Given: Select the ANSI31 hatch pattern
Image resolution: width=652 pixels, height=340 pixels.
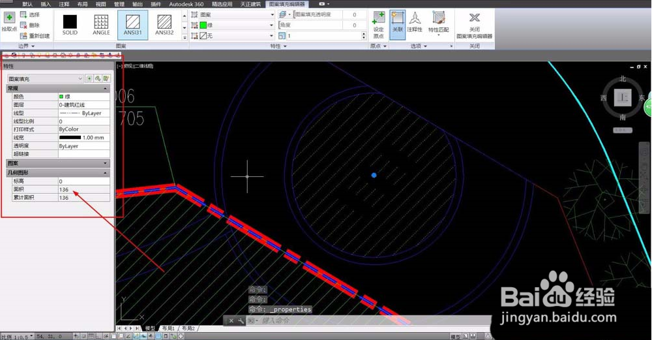Looking at the screenshot, I should [x=132, y=25].
